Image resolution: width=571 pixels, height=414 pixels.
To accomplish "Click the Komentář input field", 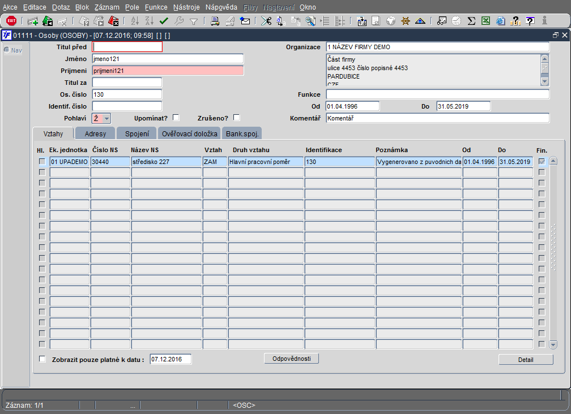I will 437,118.
